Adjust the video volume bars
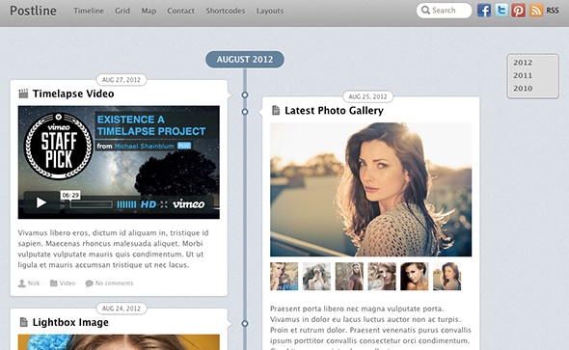This screenshot has width=569, height=350. point(126,204)
